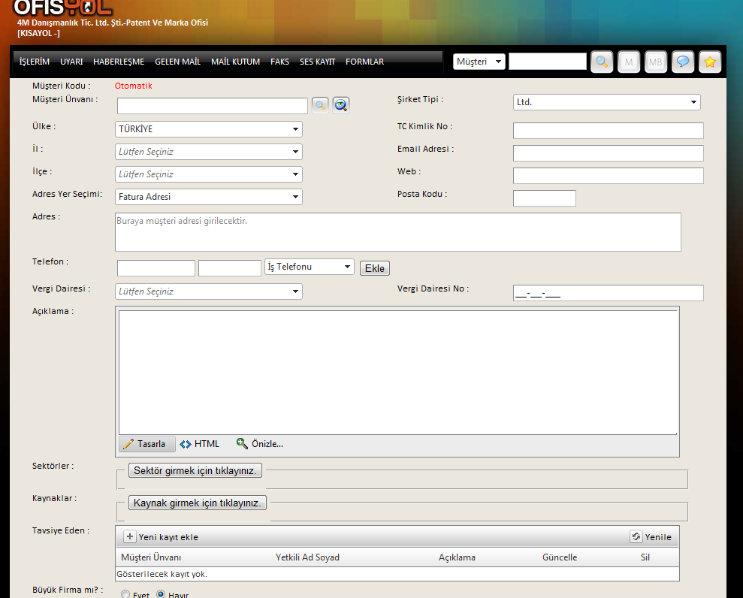This screenshot has width=743, height=598.
Task: Click the detailed search icon beside Müşteri Ünvanı
Action: (x=341, y=105)
